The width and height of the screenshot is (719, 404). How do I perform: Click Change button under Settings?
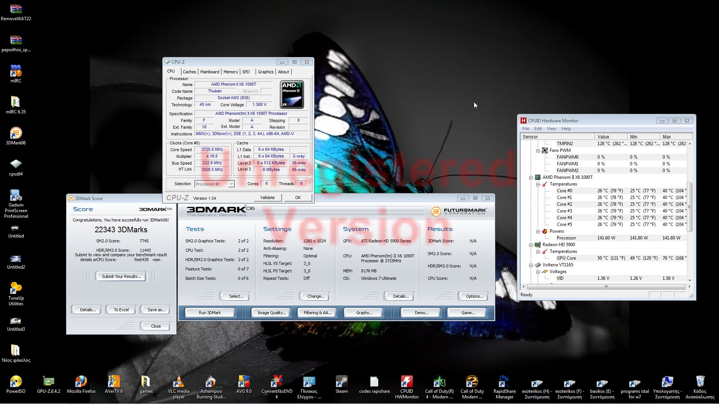[315, 296]
